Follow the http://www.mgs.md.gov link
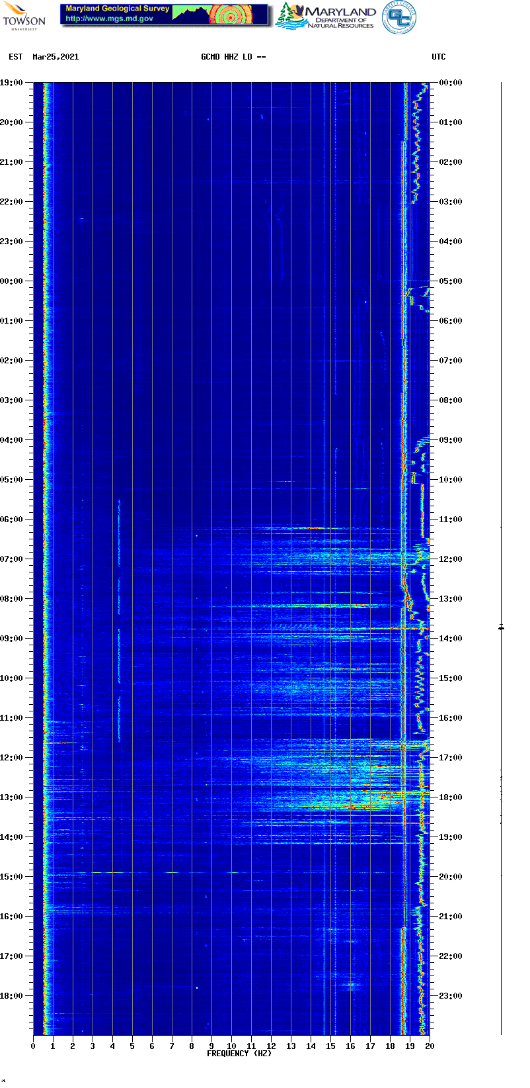 110,19
